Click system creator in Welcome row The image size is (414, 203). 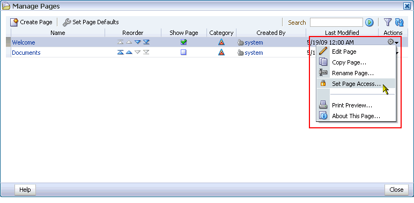click(254, 42)
